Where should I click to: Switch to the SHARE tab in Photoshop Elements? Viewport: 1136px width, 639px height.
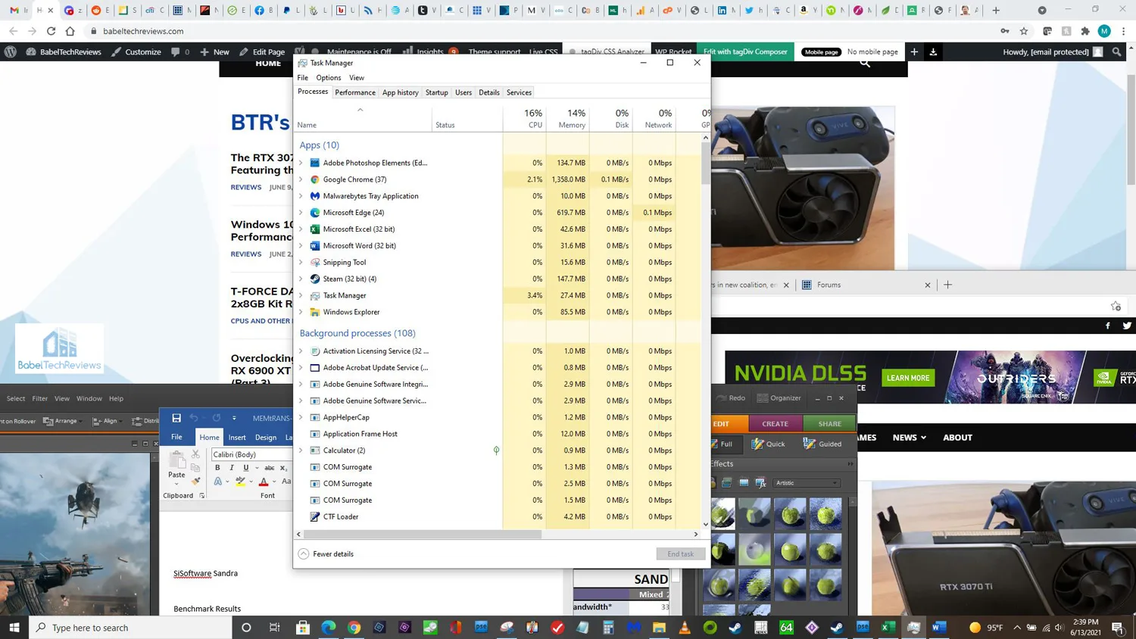coord(829,424)
